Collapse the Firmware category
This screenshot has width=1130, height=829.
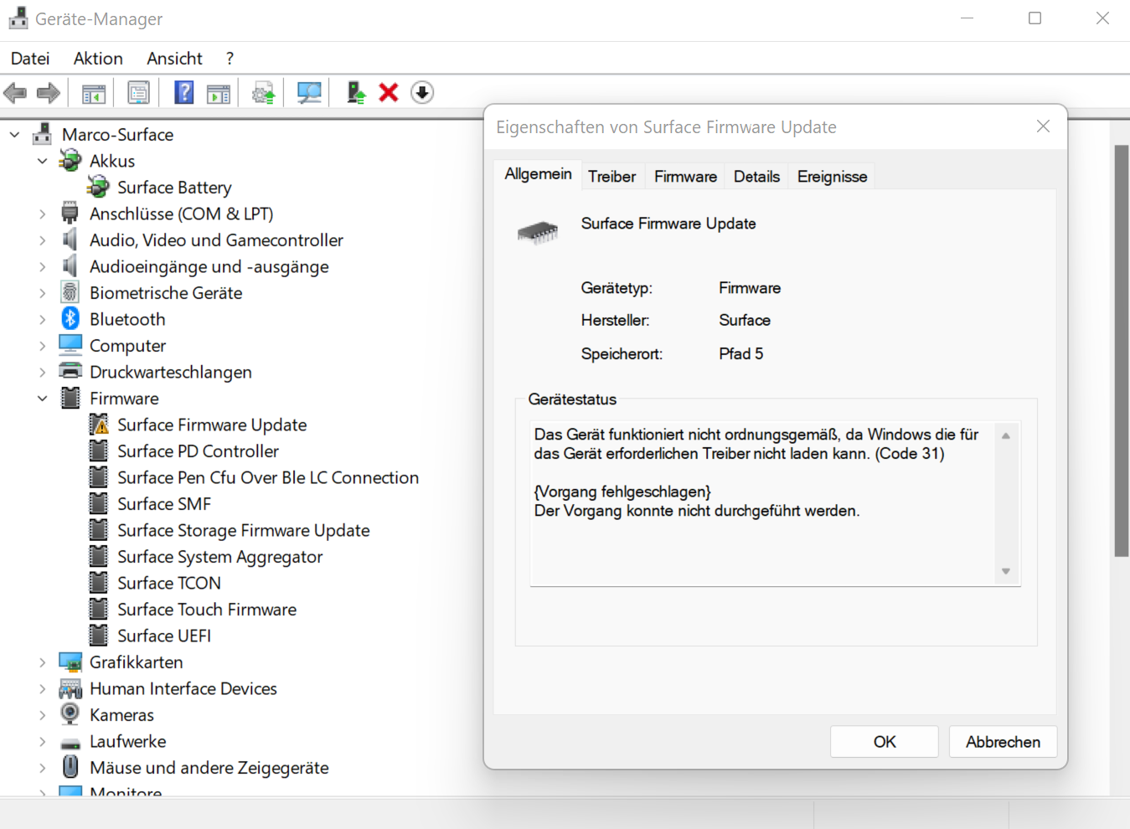[43, 399]
